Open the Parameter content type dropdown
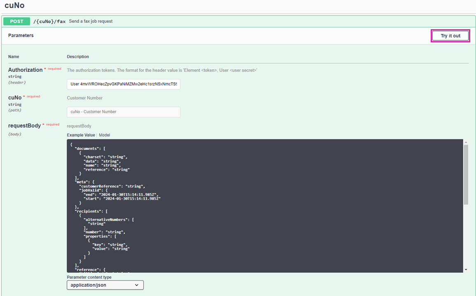Screen dimensions: 476x296 105,285
